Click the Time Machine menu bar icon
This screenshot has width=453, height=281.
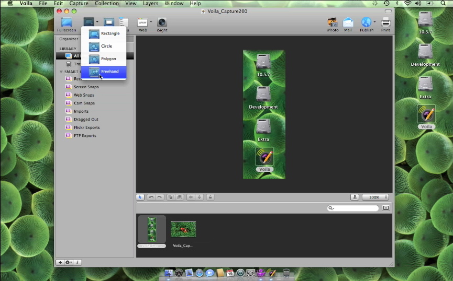point(386,4)
